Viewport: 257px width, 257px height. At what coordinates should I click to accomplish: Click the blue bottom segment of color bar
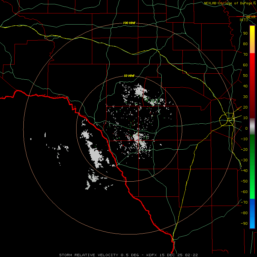tap(252, 214)
